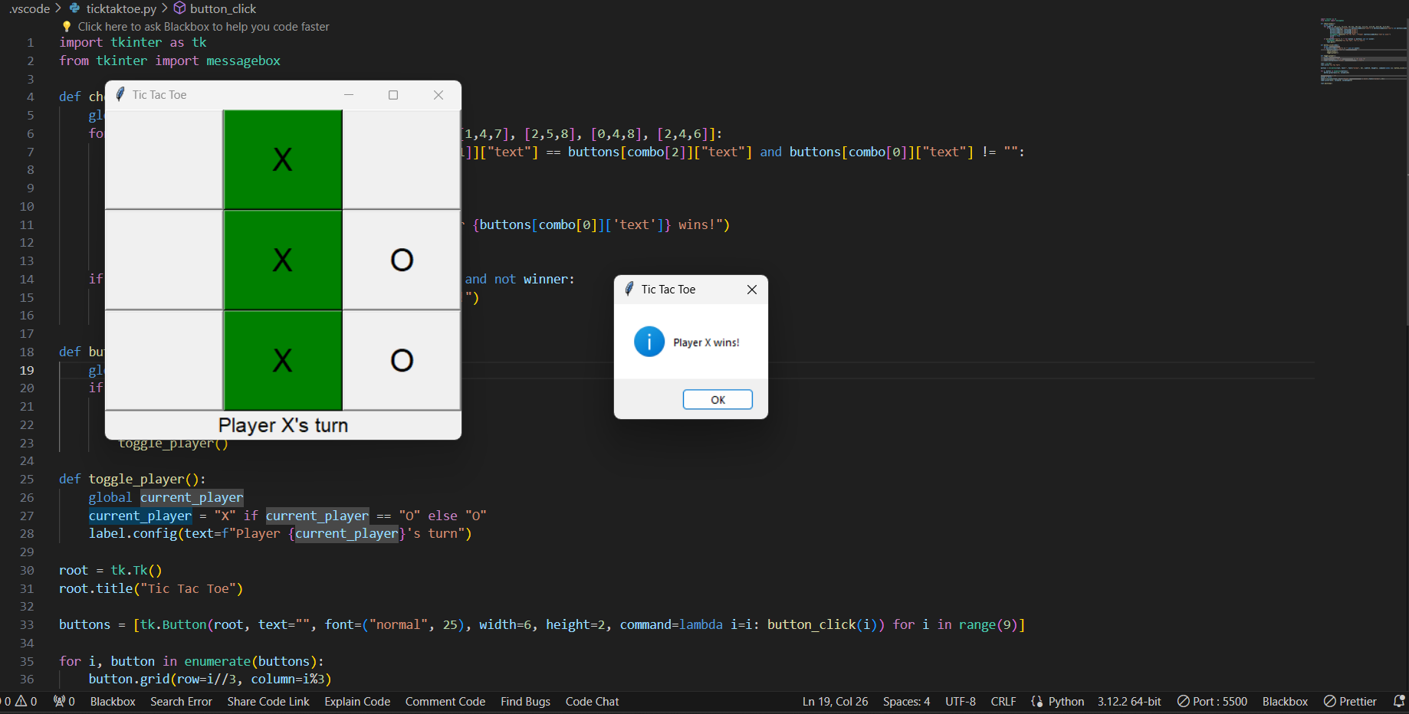
Task: Click the top-right empty game cell
Action: click(402, 159)
